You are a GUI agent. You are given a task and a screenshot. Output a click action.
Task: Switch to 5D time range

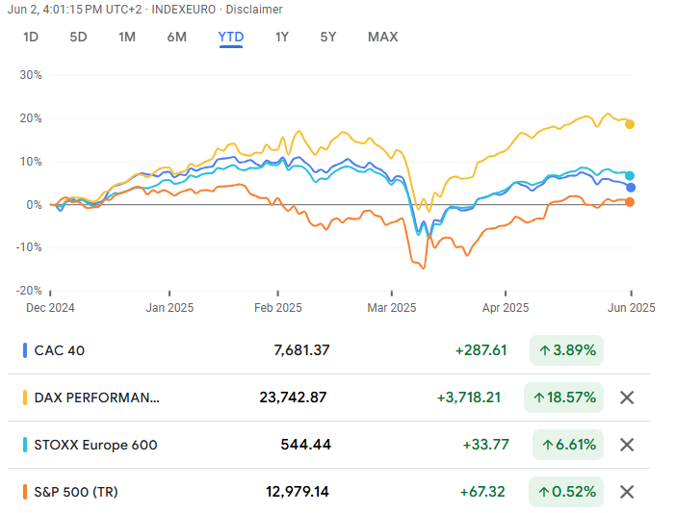tap(78, 37)
